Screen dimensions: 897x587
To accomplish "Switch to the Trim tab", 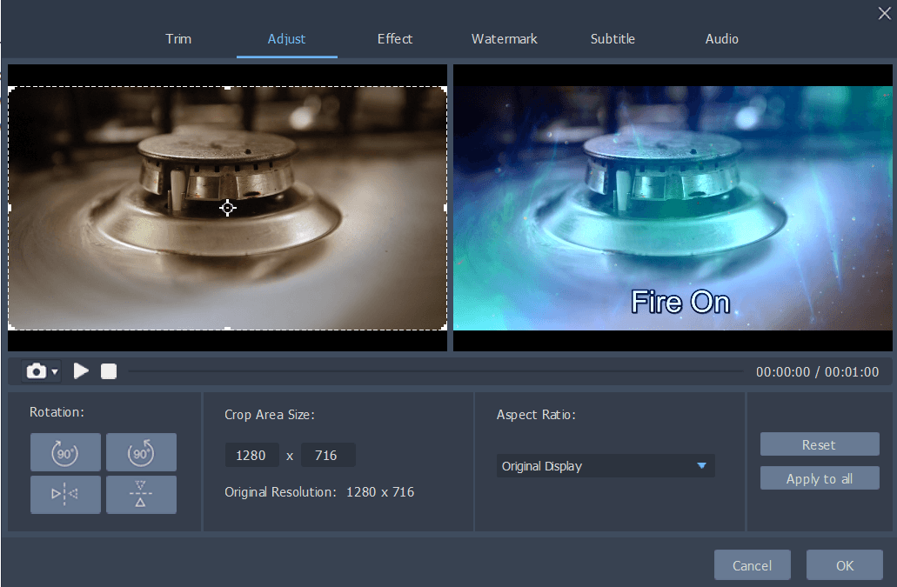I will [178, 39].
